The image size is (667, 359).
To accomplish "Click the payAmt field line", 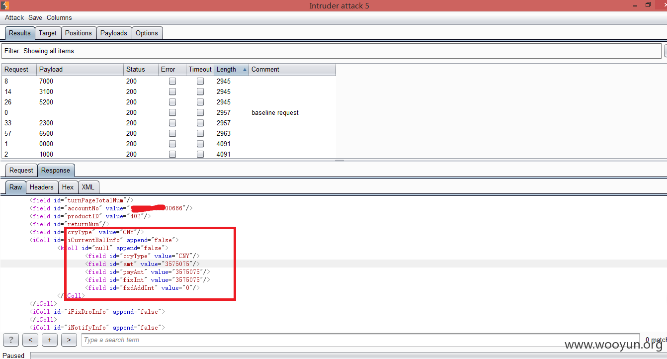I will tap(148, 272).
